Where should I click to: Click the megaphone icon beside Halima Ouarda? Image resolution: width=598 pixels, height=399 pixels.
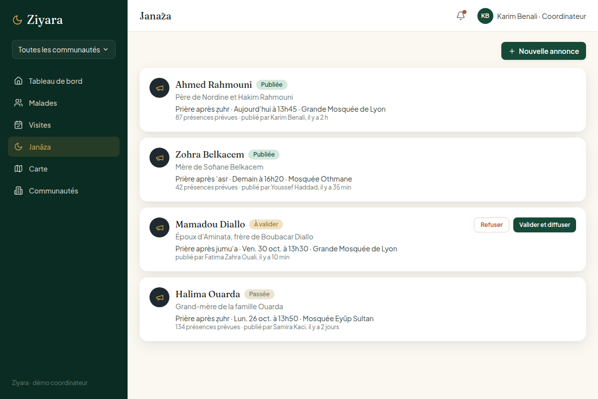[159, 297]
